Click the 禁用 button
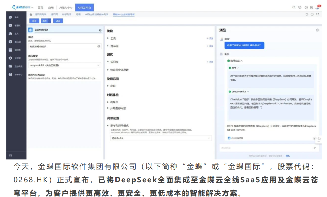This screenshot has width=327, height=197. pos(44,21)
